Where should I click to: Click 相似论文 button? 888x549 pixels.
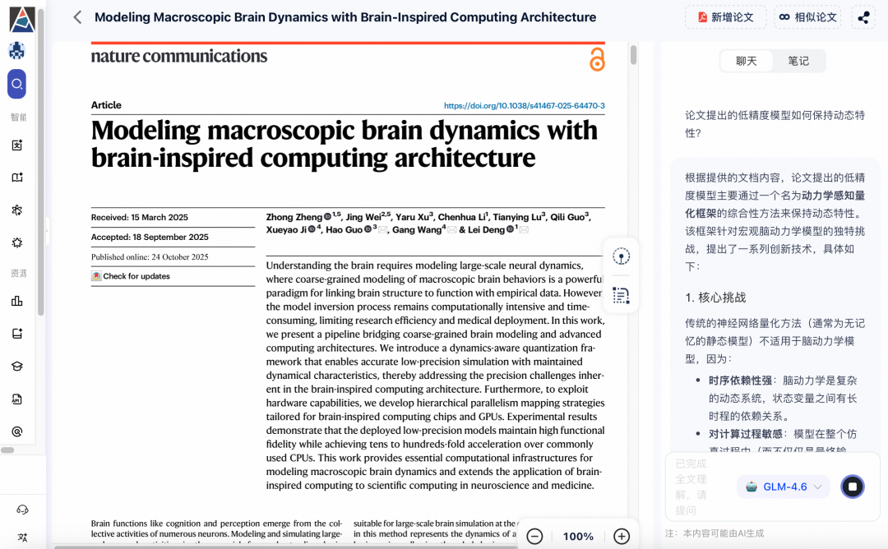(x=807, y=17)
